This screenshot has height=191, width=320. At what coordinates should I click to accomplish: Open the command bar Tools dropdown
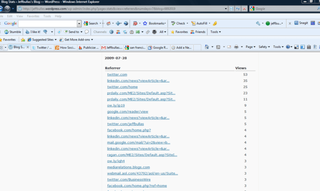pyautogui.click(x=278, y=47)
